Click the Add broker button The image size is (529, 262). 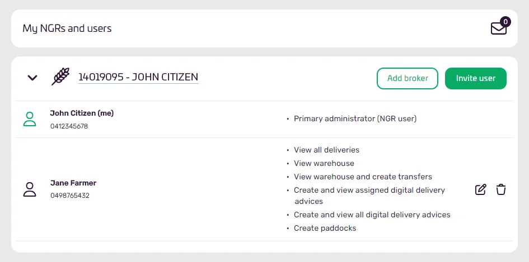click(x=407, y=78)
